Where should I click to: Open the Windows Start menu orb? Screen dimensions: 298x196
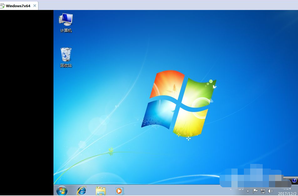click(61, 190)
